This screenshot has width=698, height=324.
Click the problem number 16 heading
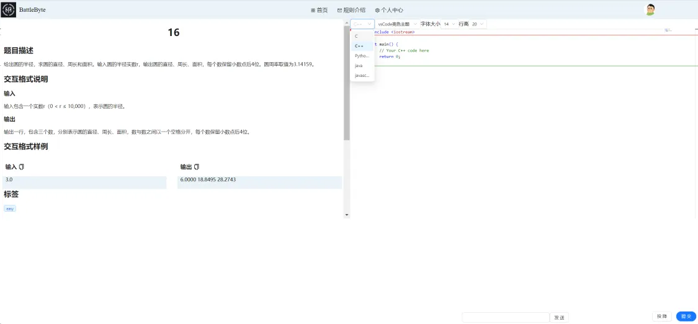(x=174, y=32)
